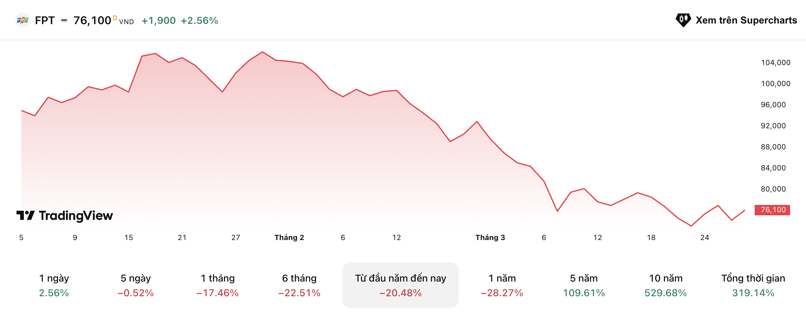The height and width of the screenshot is (317, 806).
Task: Select the 1 ngày time range
Action: pyautogui.click(x=54, y=285)
